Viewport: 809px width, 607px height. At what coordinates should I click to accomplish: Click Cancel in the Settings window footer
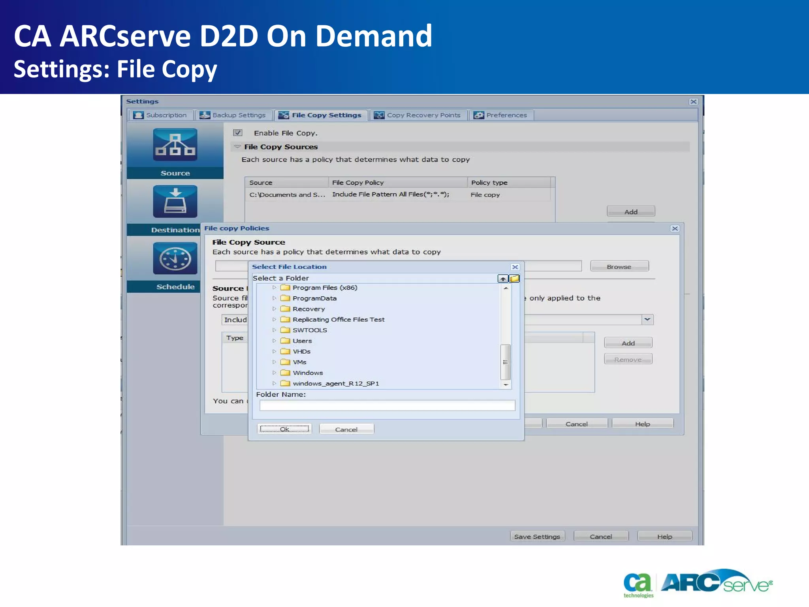point(601,536)
